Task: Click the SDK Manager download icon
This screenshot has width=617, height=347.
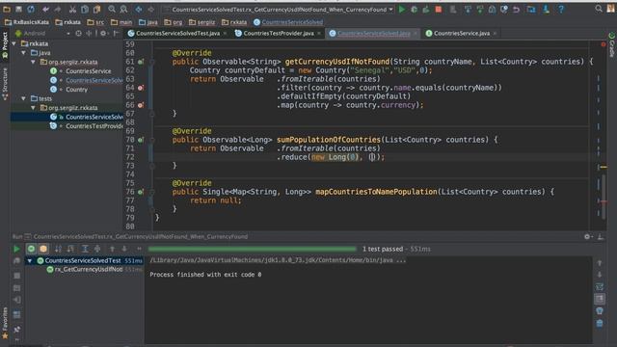Action: (x=546, y=9)
